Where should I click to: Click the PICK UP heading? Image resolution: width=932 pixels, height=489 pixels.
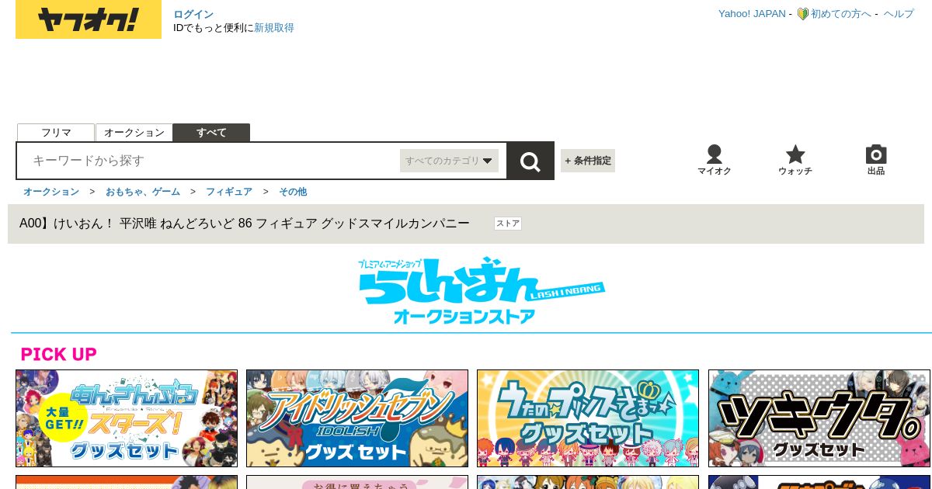tap(59, 355)
